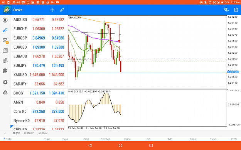The height and width of the screenshot is (150, 241).
Task: Sort by the Order column header
Action: pyautogui.click(x=9, y=139)
